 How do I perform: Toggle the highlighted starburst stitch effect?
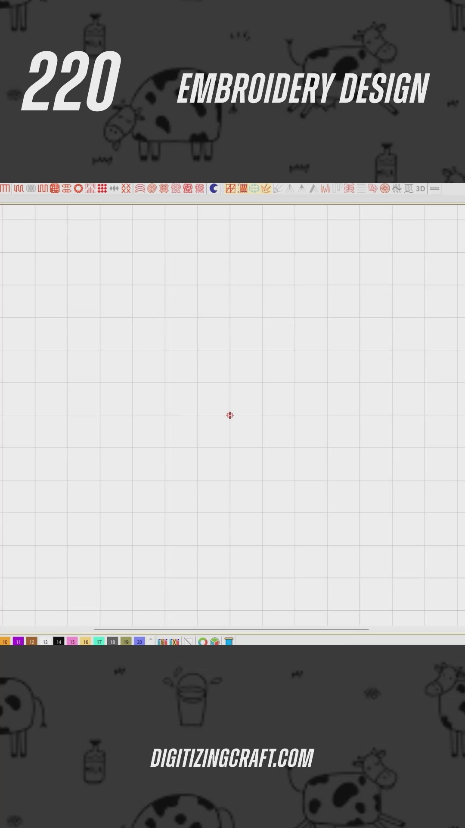pos(266,188)
